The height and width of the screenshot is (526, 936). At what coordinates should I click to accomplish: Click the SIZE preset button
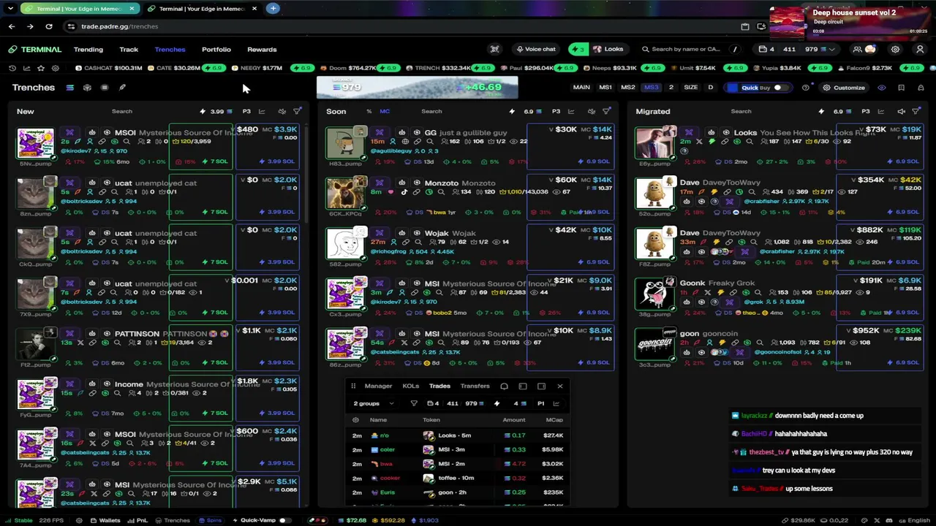tap(690, 88)
